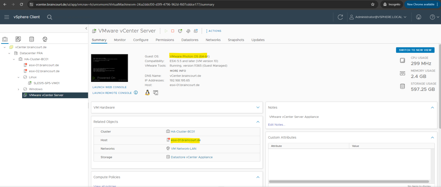The height and width of the screenshot is (187, 441).
Task: Switch to the VMs and Templates inventory icon
Action: click(x=18, y=39)
